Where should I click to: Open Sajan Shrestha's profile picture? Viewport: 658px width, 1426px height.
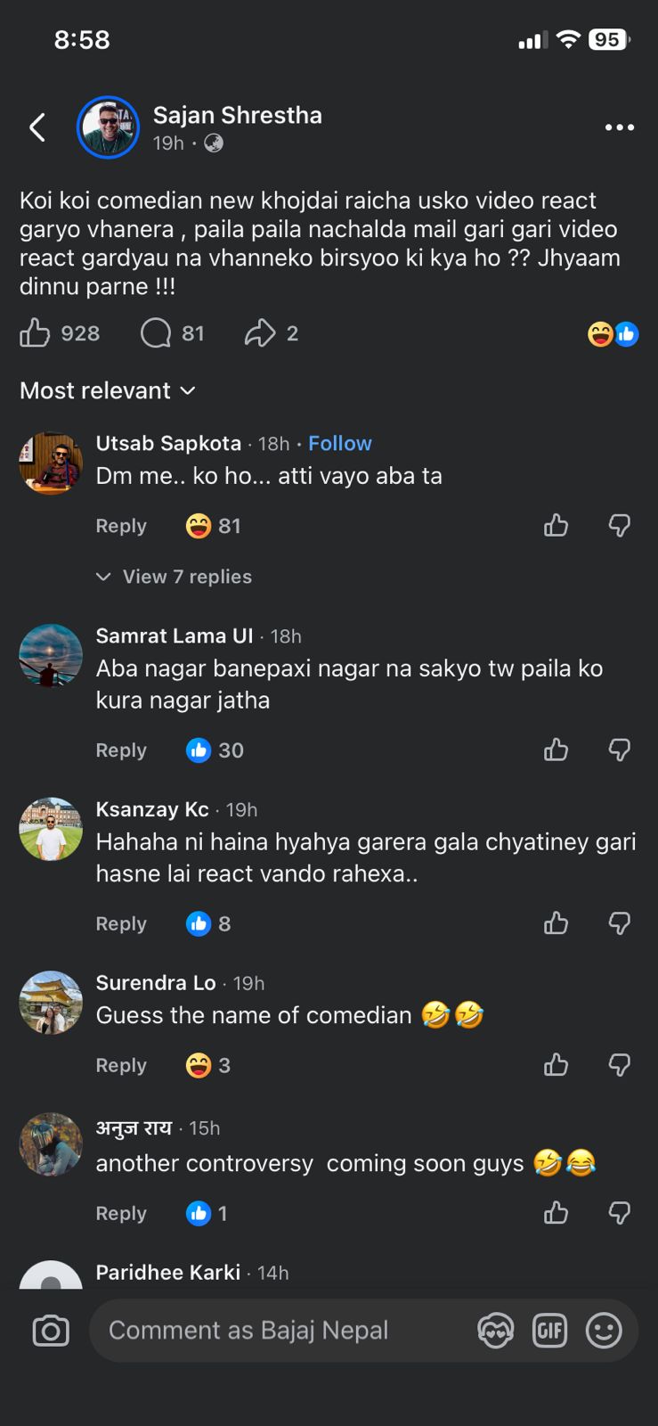pyautogui.click(x=108, y=127)
